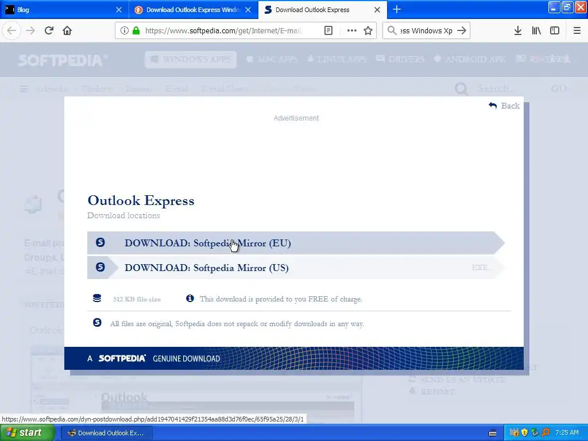Switch to the Blog tab
This screenshot has width=588, height=441.
point(64,9)
